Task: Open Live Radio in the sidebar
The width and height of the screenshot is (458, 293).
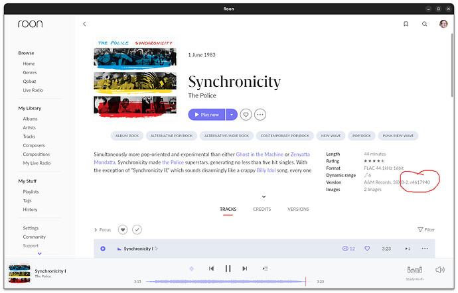Action: click(33, 90)
